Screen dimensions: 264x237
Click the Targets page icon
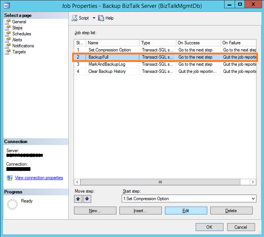point(8,52)
